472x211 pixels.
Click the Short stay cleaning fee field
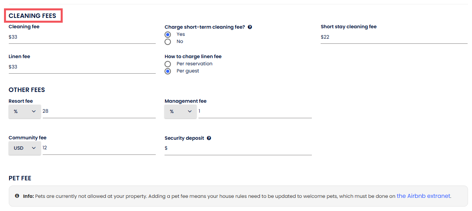[x=394, y=37]
